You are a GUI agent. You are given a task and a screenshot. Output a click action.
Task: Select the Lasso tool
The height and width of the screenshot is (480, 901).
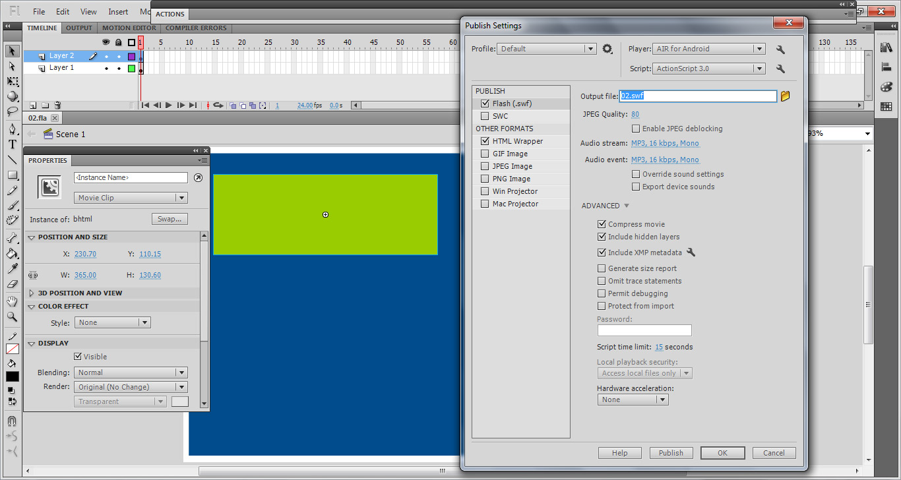[x=12, y=111]
